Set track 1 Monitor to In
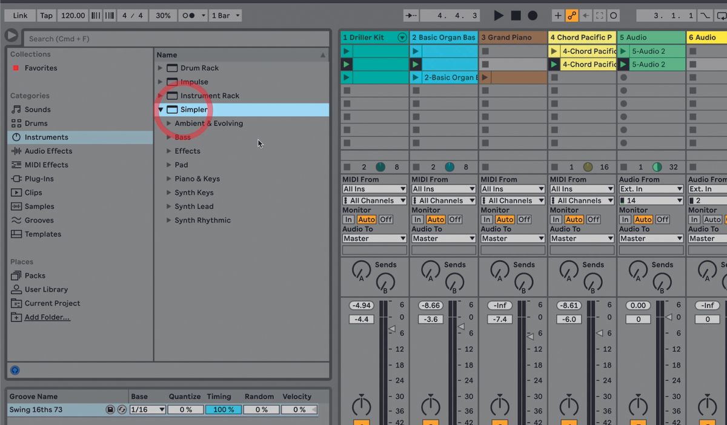This screenshot has height=425, width=727. (x=348, y=220)
